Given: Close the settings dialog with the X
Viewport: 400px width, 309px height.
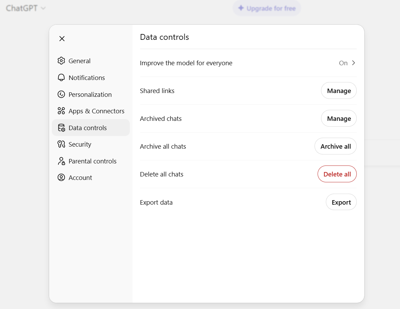Looking at the screenshot, I should (62, 38).
